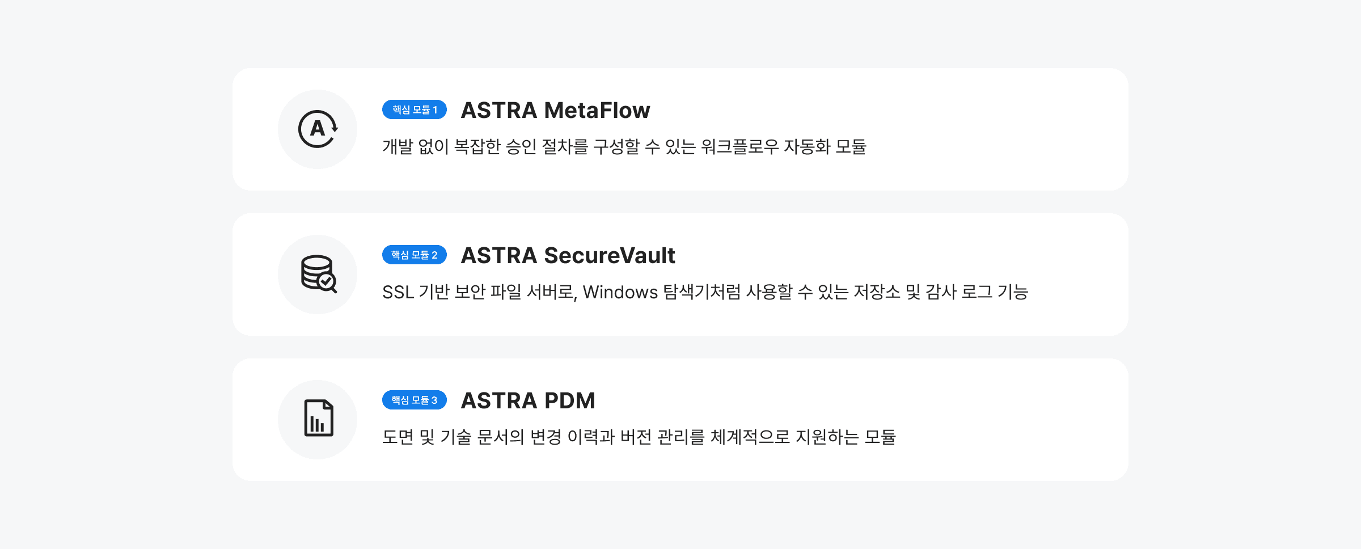The height and width of the screenshot is (549, 1361).
Task: Click '자동화' in the MetaFlow description
Action: pos(807,147)
